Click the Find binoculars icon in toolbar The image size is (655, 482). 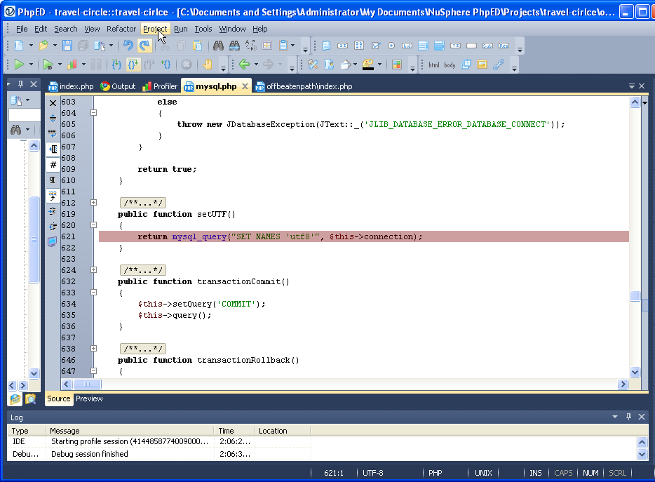pyautogui.click(x=218, y=46)
